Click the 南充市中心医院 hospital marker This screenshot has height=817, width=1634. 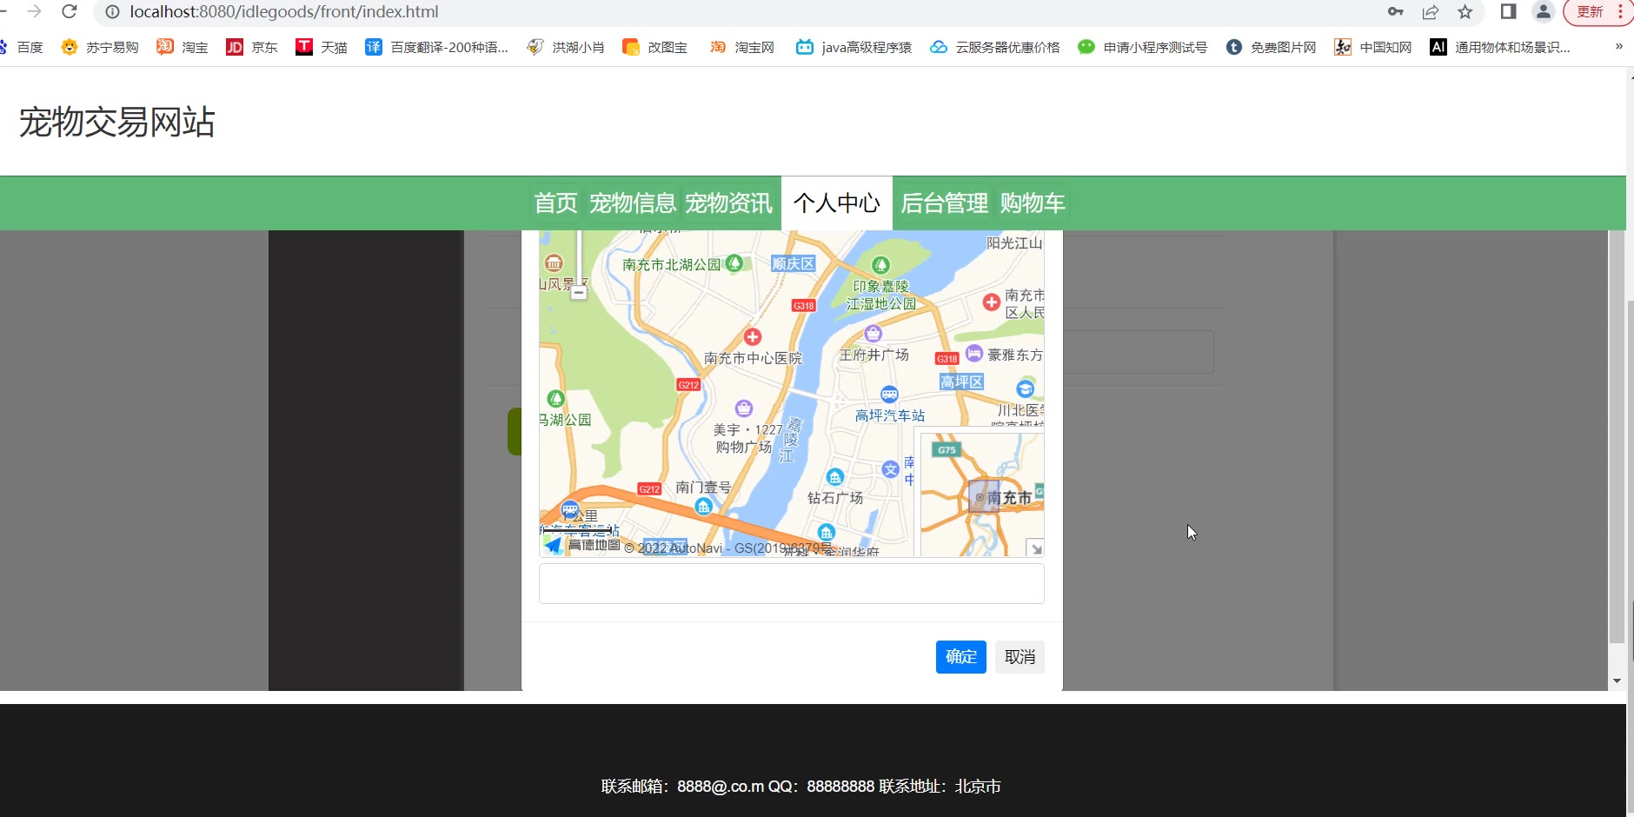753,337
